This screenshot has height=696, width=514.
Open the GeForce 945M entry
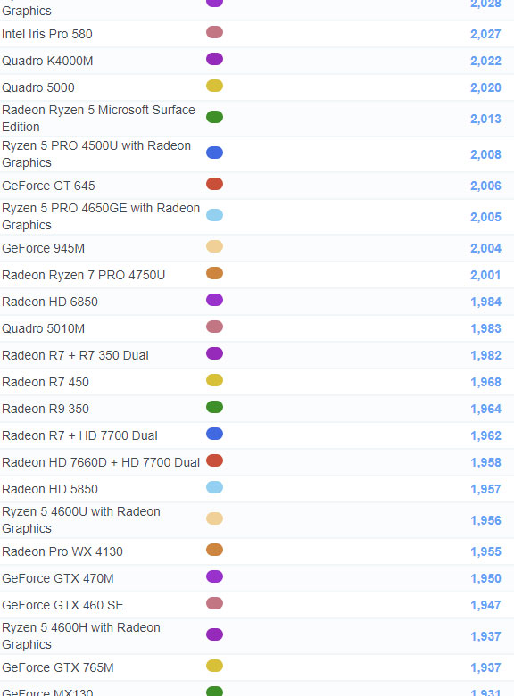tap(43, 248)
